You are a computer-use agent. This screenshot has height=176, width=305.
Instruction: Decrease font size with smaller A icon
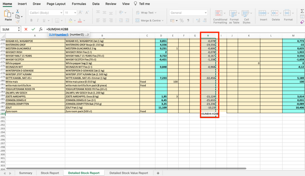pos(87,13)
